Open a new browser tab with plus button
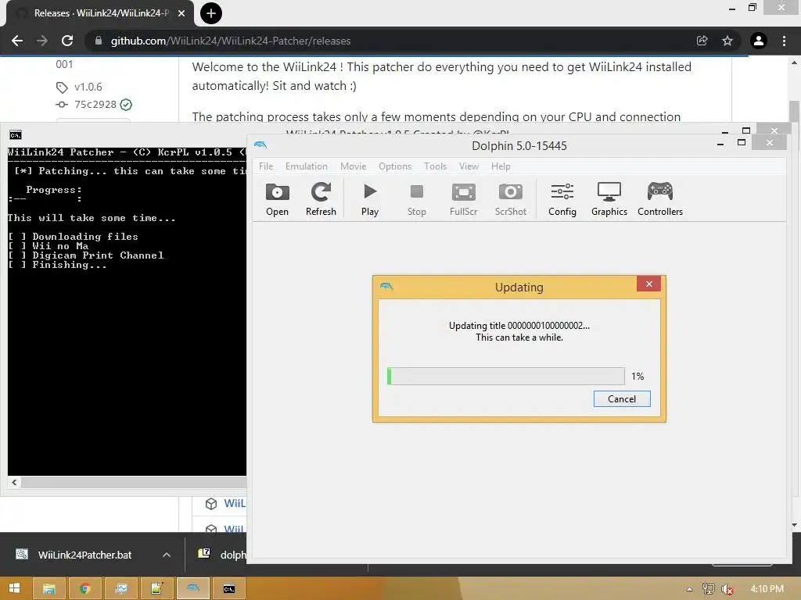801x600 pixels. [x=211, y=13]
